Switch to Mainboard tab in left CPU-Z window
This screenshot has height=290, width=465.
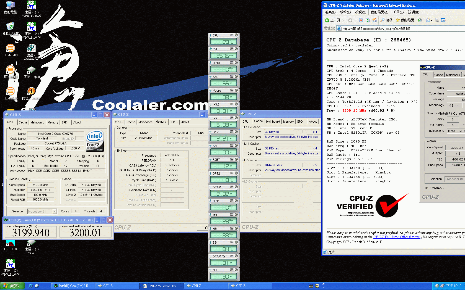click(x=37, y=122)
